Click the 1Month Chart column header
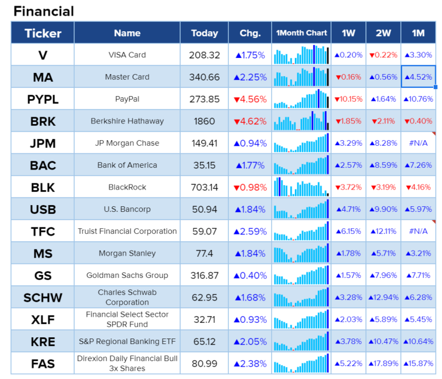 [301, 32]
